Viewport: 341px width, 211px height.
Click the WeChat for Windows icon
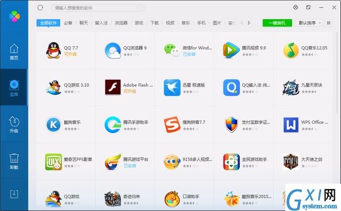(x=172, y=51)
